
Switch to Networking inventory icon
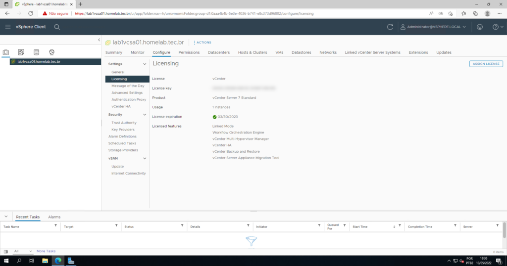tap(51, 52)
